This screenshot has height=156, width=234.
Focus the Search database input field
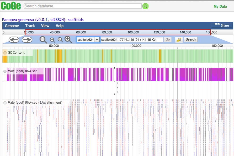(x=83, y=6)
